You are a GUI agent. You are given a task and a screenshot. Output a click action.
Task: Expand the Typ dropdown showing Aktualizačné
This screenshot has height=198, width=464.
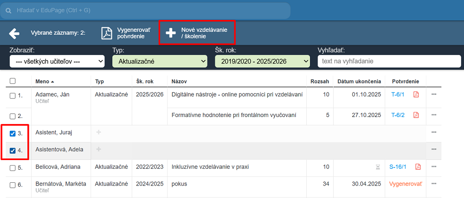click(x=160, y=61)
